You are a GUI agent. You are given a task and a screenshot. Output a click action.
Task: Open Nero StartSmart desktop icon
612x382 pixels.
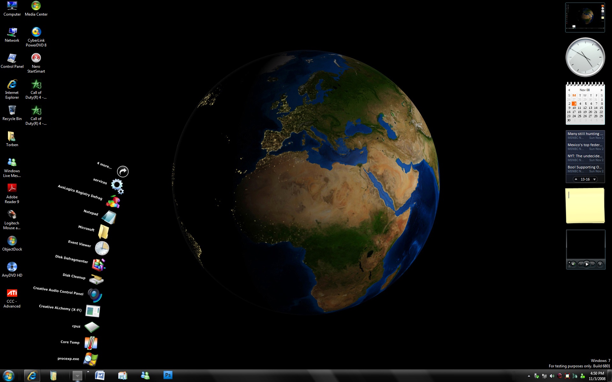point(36,63)
